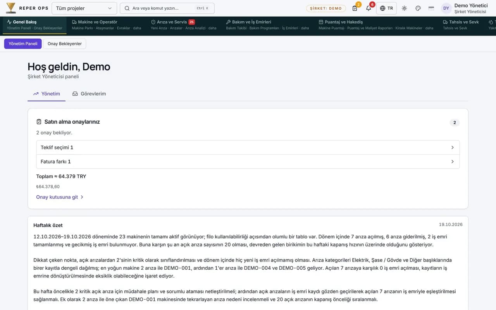496x310 pixels.
Task: Click the DY user avatar
Action: [x=446, y=8]
